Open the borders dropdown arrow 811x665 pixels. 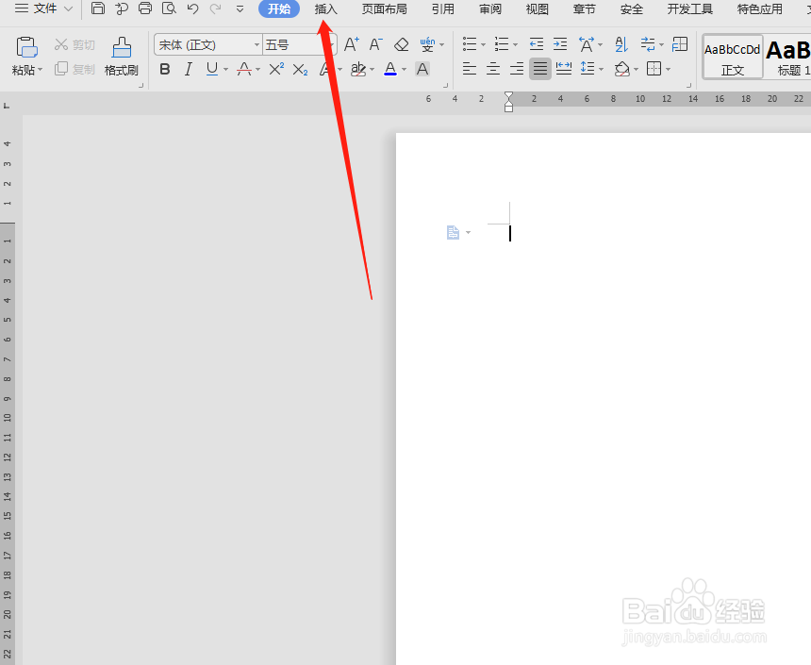(669, 69)
